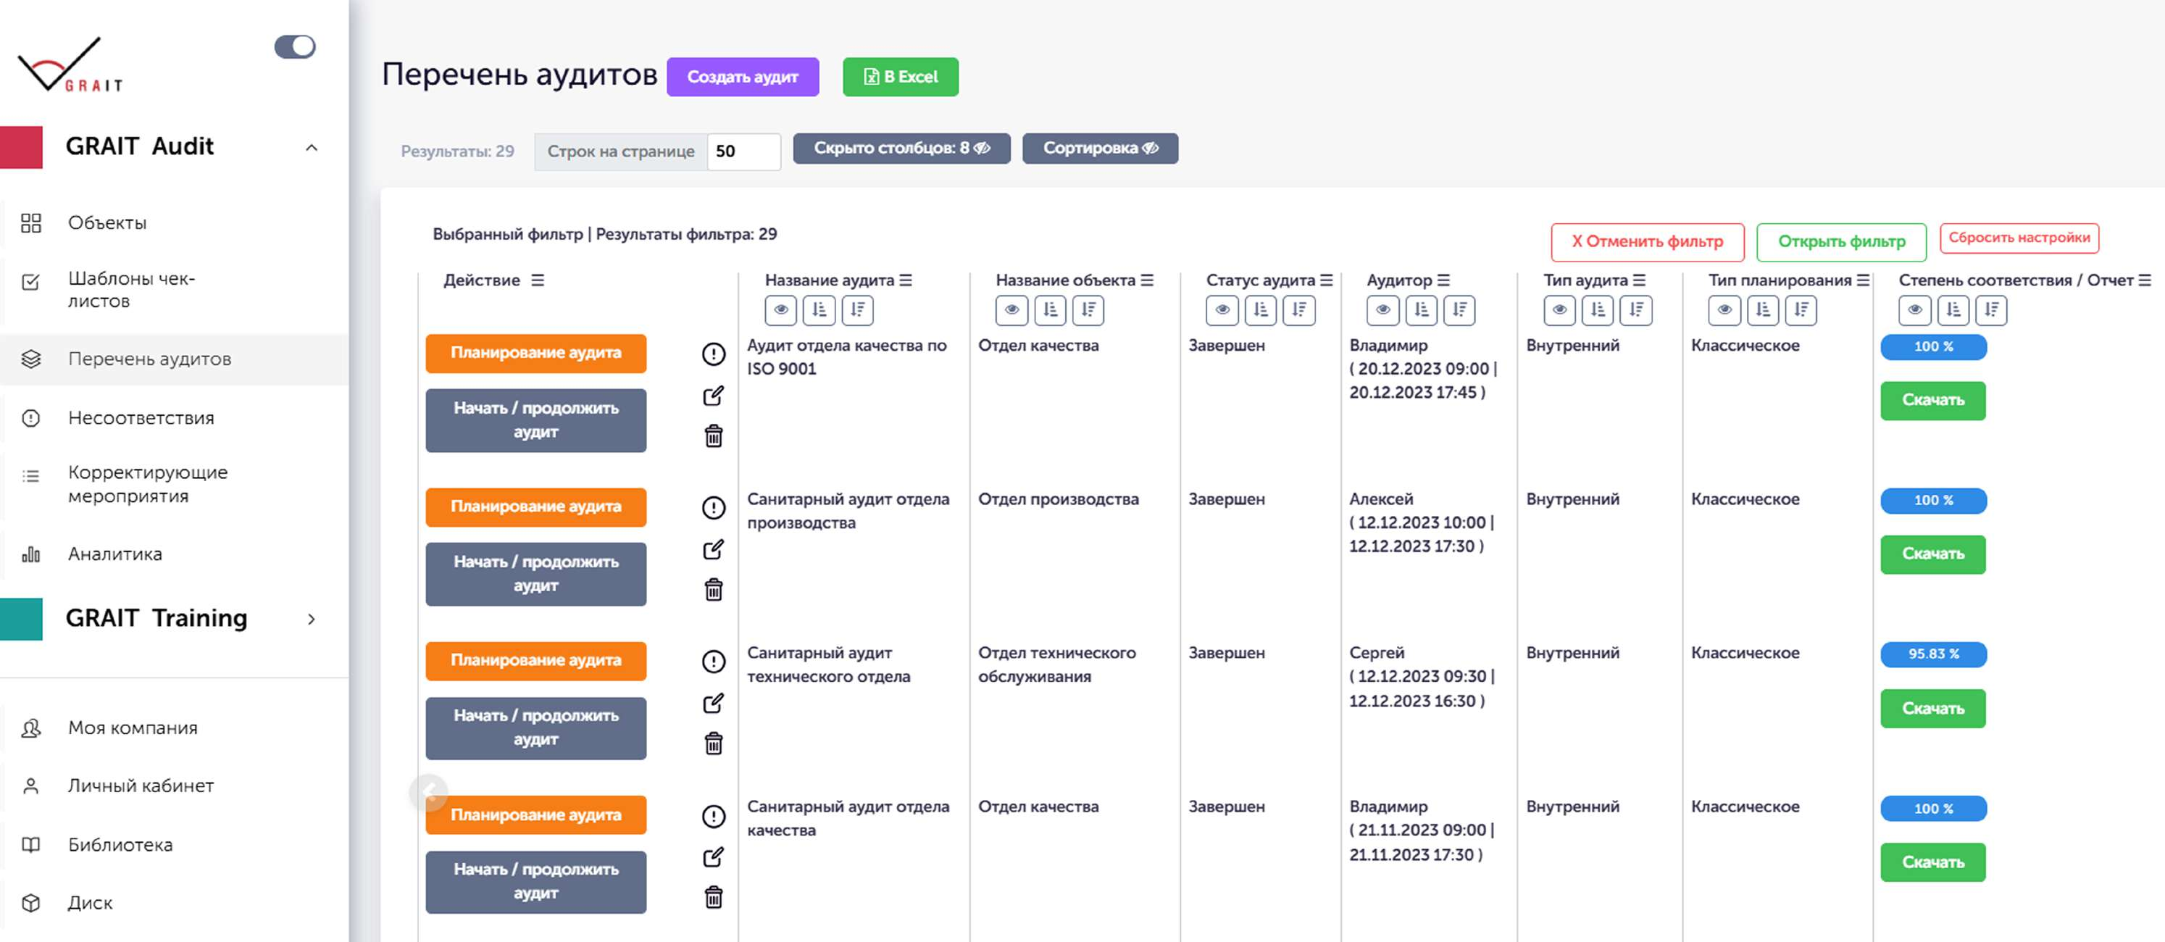Click the 95.83 % compliance bar
Viewport: 2165px width, 942px height.
[1933, 654]
